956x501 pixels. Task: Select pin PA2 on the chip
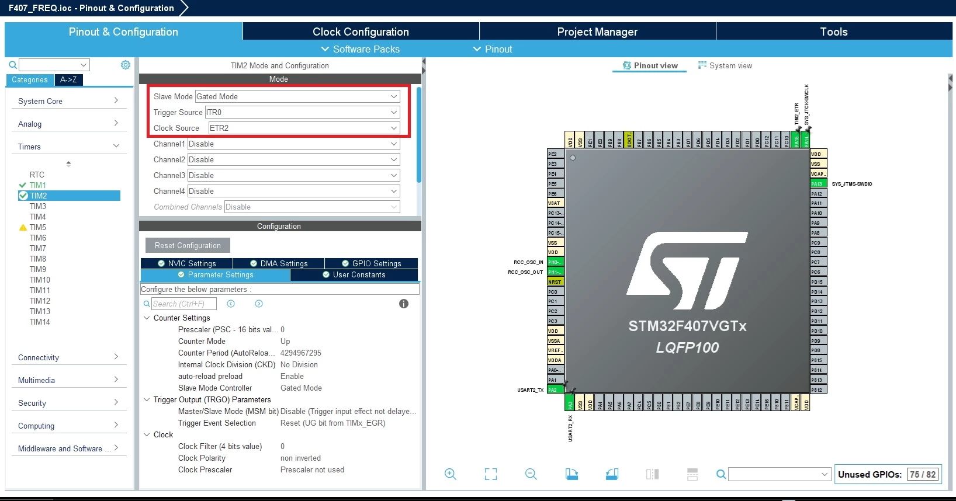coord(556,389)
